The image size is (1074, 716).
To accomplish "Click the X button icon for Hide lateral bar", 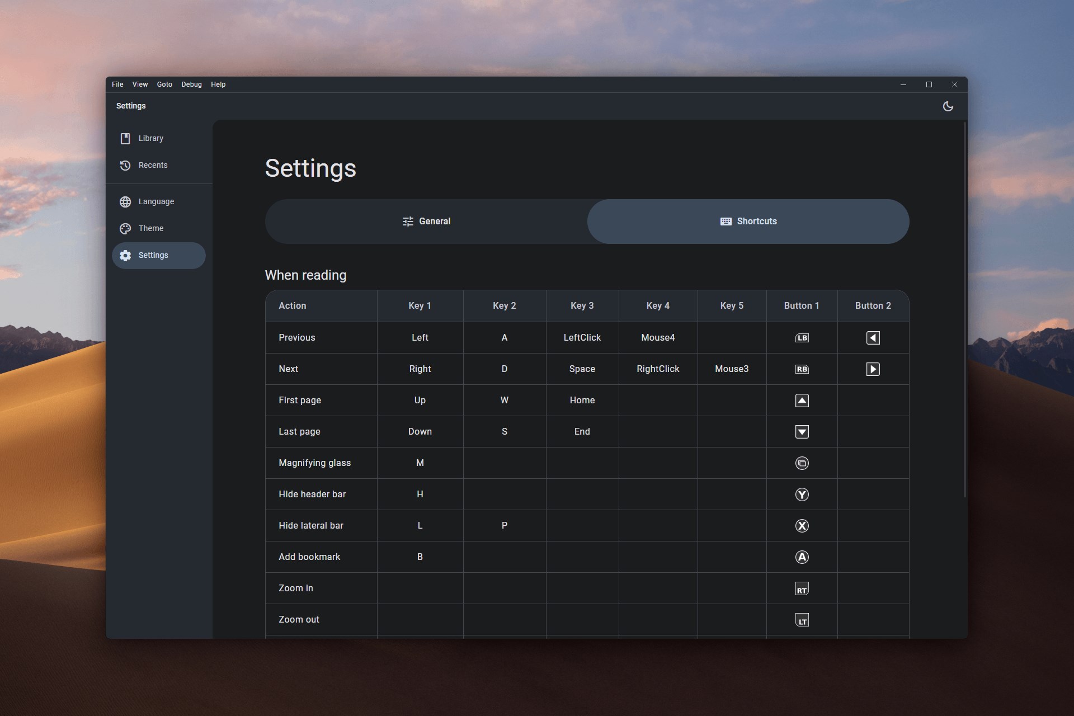I will click(802, 525).
